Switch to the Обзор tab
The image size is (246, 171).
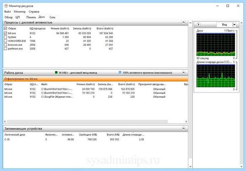9,17
